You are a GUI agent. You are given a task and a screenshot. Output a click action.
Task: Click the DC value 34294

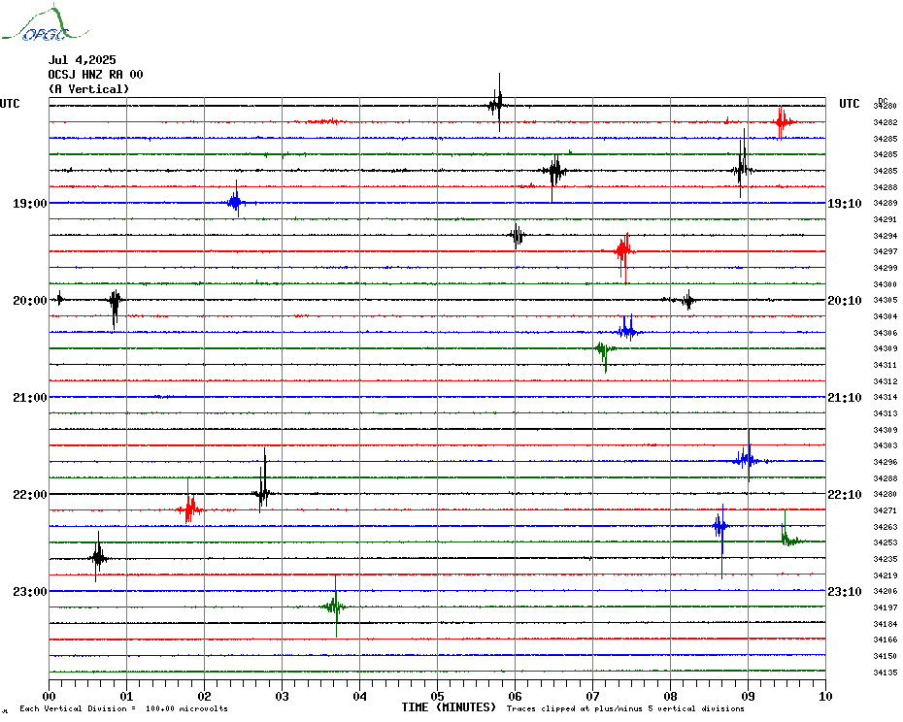coord(886,236)
